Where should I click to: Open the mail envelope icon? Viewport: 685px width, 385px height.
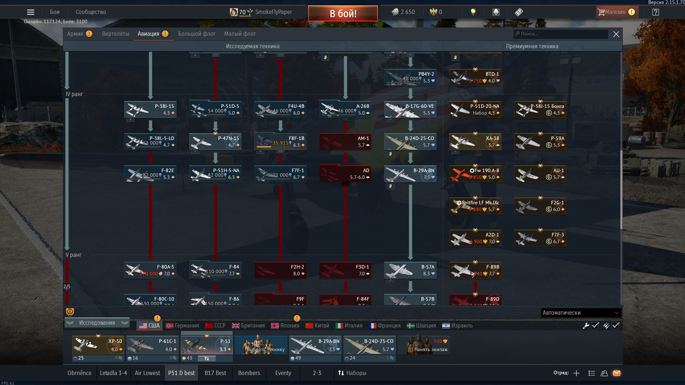617,373
